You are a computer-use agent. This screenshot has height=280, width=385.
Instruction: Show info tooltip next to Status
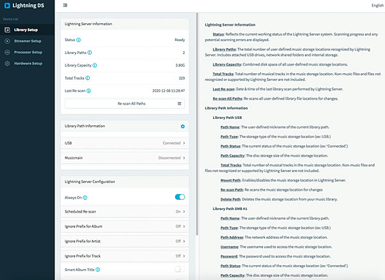click(x=78, y=40)
